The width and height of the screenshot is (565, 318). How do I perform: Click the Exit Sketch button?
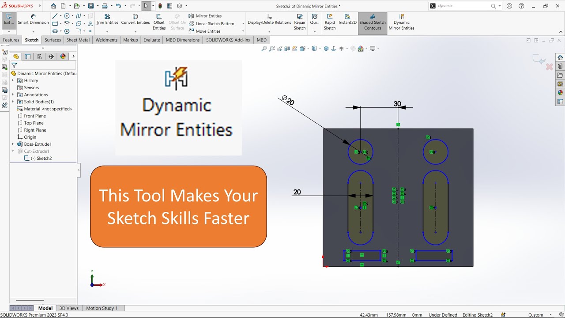coord(8,20)
